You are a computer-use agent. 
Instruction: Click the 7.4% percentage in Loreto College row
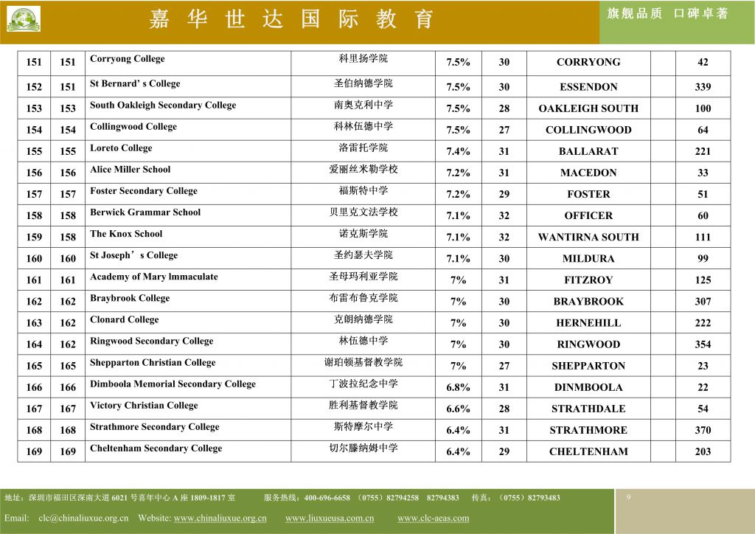pos(458,151)
